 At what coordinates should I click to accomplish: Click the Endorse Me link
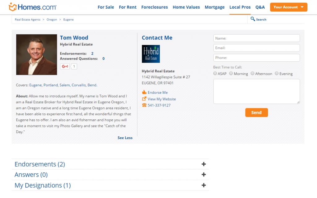click(158, 93)
